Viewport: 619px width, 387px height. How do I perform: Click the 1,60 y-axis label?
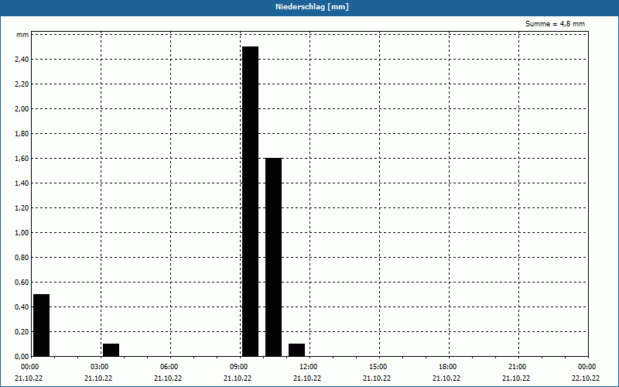pyautogui.click(x=22, y=159)
